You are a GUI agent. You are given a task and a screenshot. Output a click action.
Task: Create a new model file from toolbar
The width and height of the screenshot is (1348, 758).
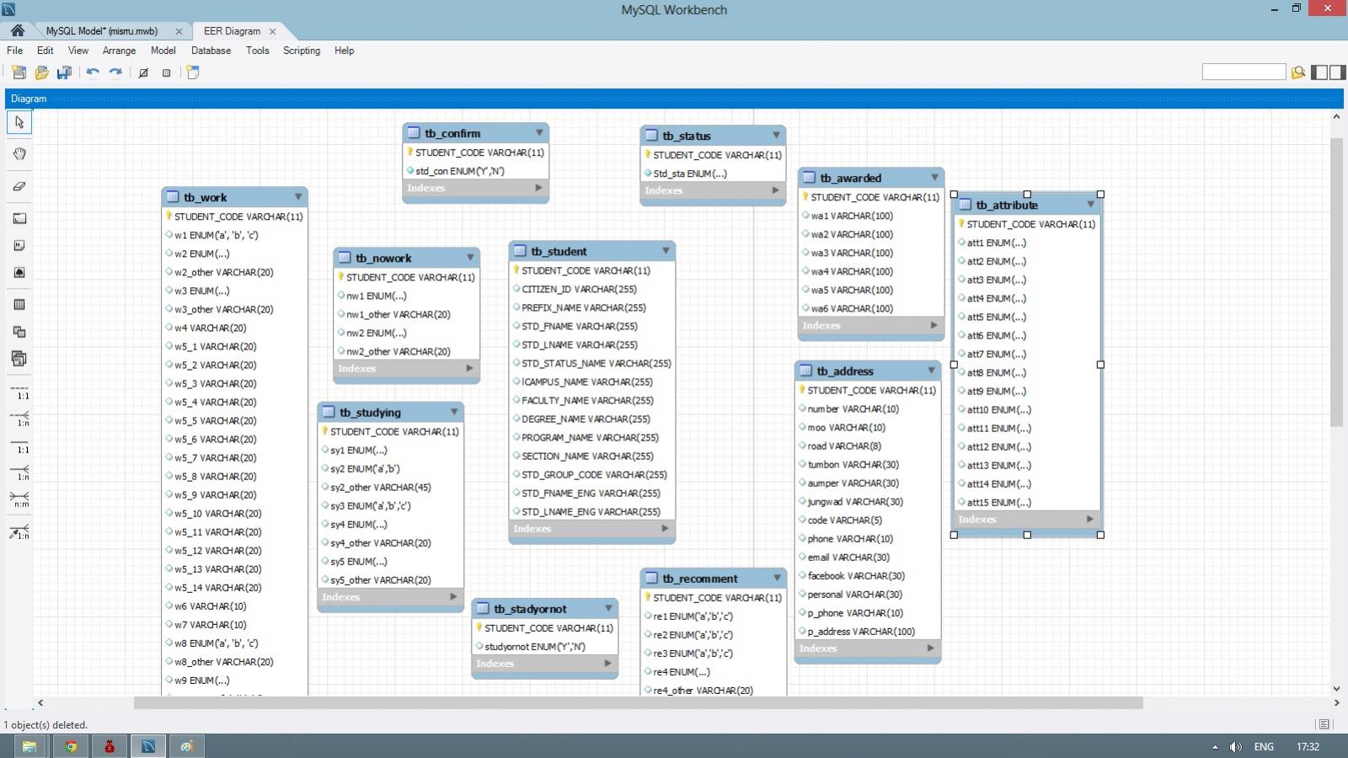(x=19, y=72)
